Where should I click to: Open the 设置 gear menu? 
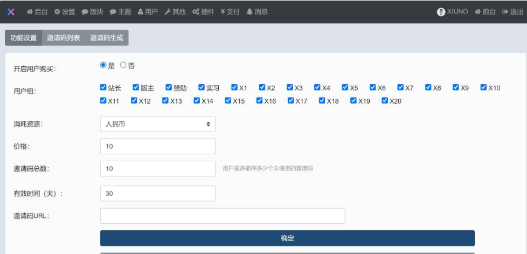[x=65, y=12]
